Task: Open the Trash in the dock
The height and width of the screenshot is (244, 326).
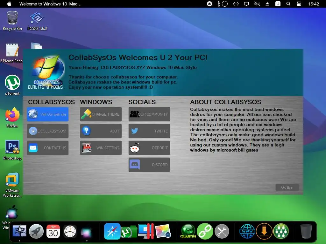Action: [x=306, y=231]
